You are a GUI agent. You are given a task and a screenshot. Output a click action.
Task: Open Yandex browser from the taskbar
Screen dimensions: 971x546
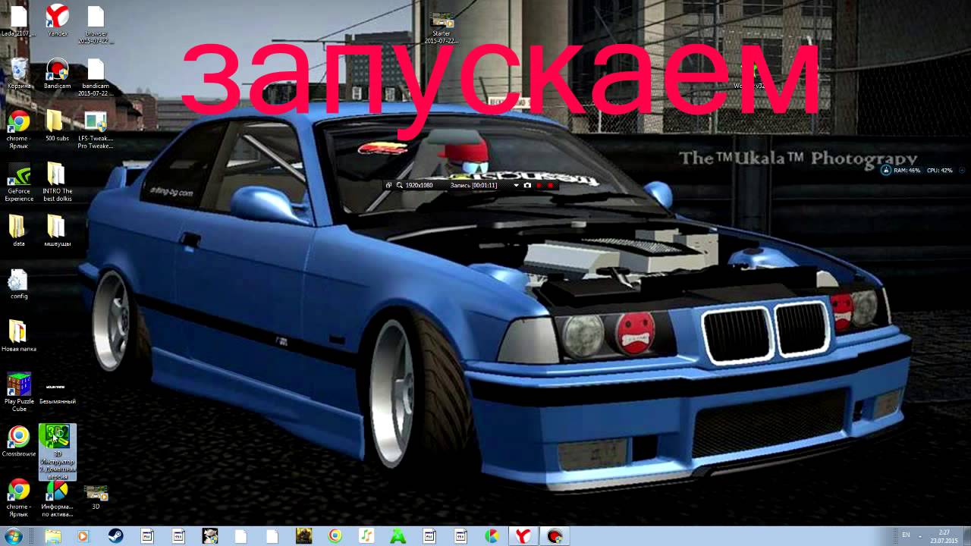click(523, 536)
